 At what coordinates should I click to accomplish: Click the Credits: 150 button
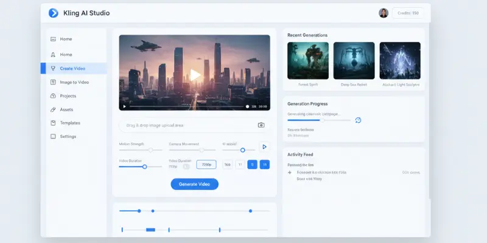click(x=408, y=13)
